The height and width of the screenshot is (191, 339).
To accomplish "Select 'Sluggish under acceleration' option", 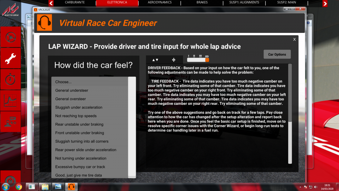I will [90, 107].
